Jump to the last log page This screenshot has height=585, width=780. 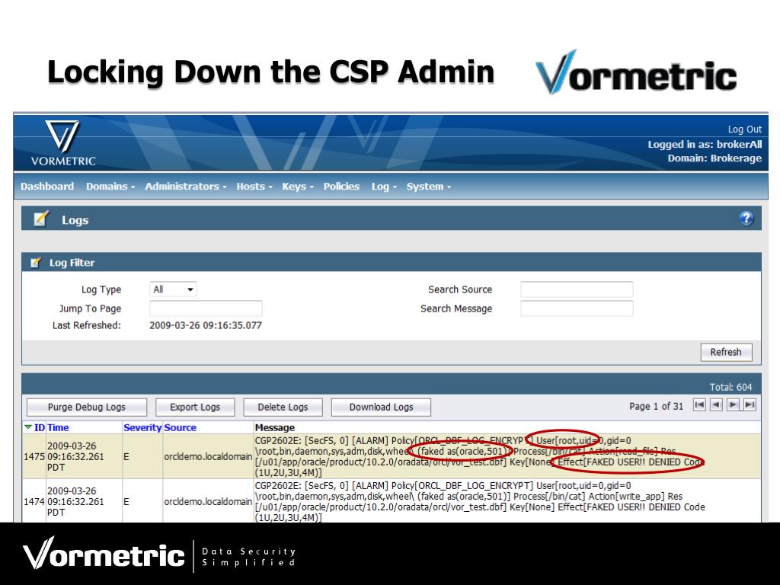(x=750, y=405)
